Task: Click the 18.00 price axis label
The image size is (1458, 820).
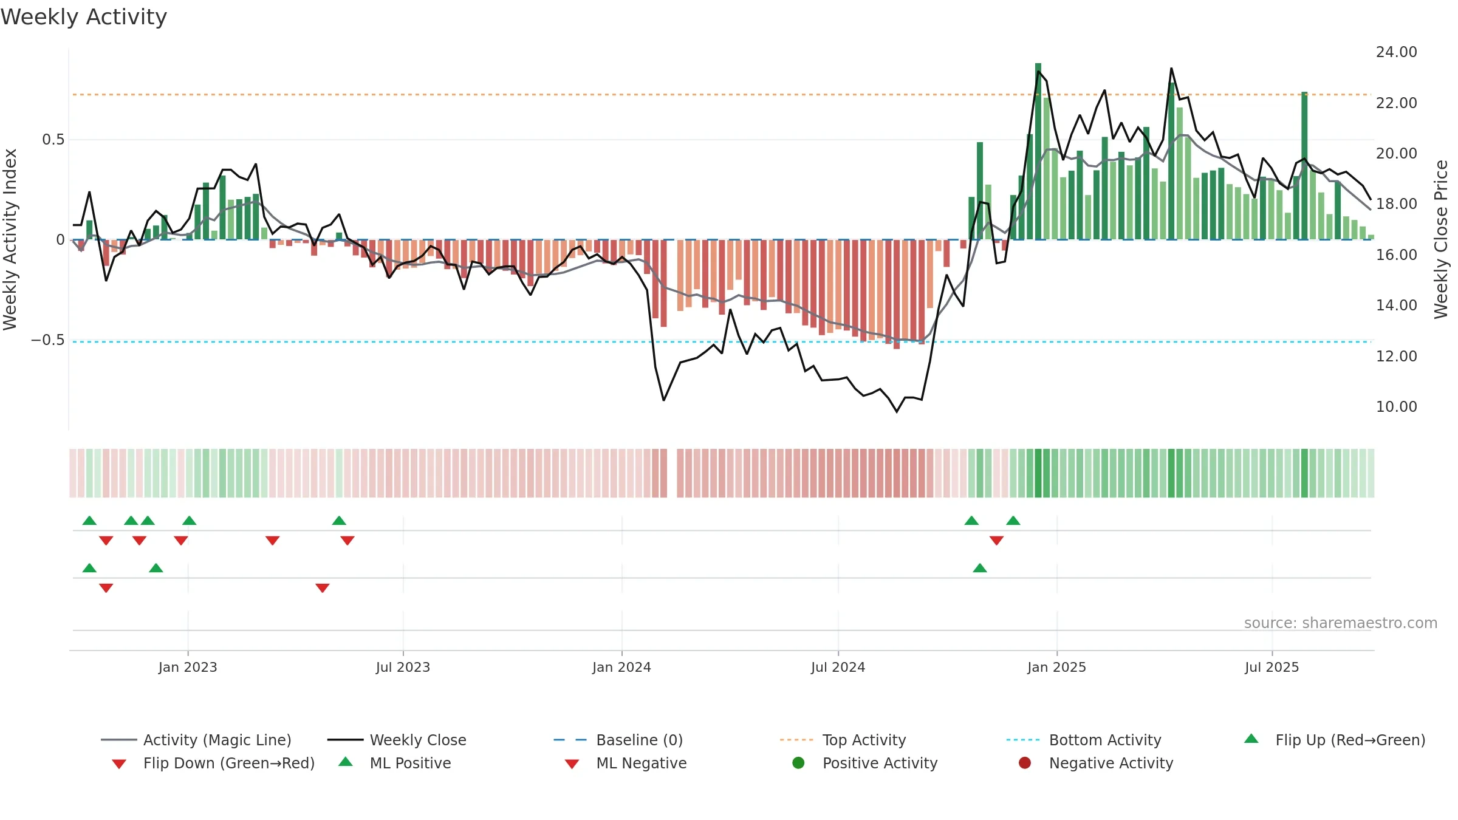Action: 1396,204
